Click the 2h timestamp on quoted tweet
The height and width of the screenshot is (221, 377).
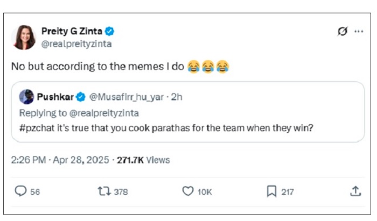click(176, 97)
